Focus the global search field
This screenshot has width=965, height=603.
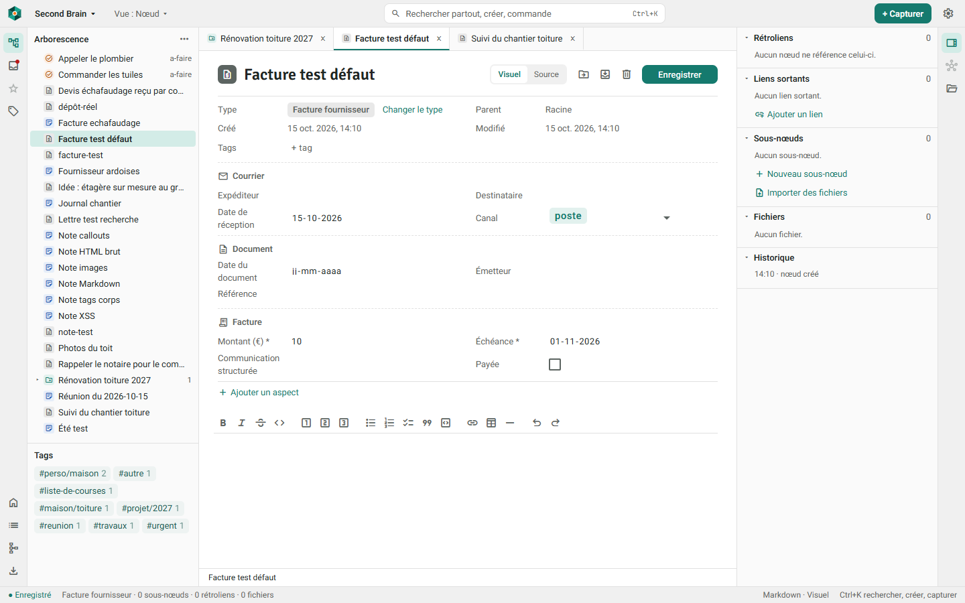click(x=525, y=13)
